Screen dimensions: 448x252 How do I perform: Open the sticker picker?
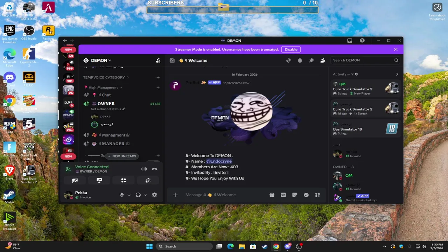tap(295, 195)
